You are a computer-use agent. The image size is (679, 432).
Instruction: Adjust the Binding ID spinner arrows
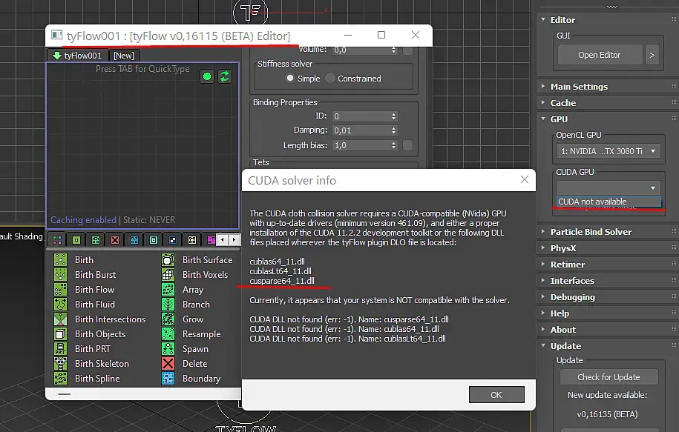coord(393,116)
